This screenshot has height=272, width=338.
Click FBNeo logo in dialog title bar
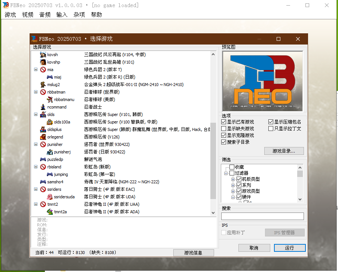tap(34, 39)
